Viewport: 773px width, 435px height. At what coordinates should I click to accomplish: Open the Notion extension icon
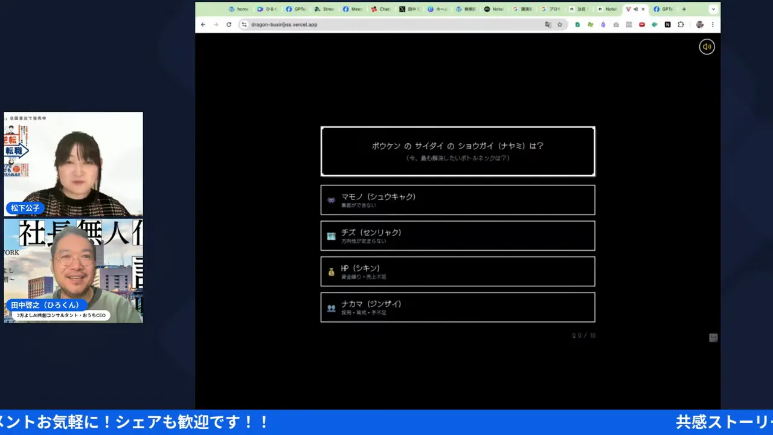pyautogui.click(x=667, y=24)
